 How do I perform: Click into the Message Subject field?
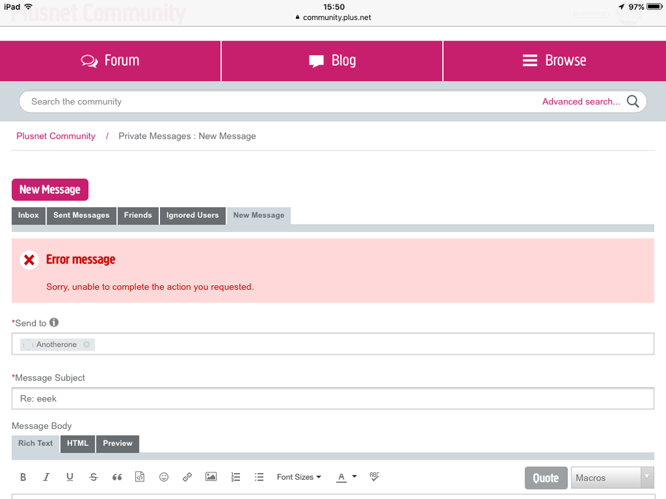[333, 398]
